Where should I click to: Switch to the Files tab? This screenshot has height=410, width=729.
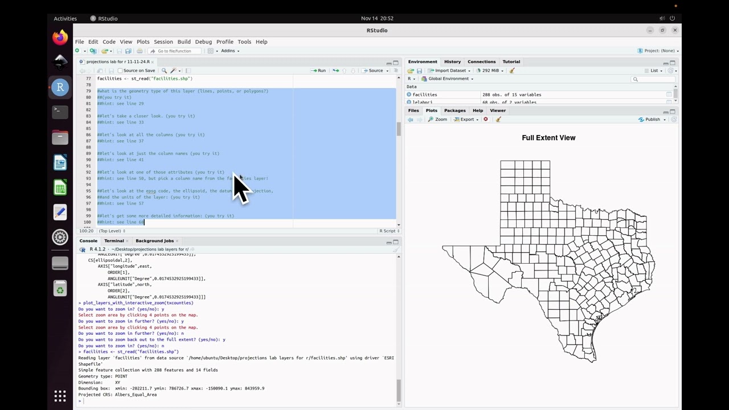(x=413, y=110)
